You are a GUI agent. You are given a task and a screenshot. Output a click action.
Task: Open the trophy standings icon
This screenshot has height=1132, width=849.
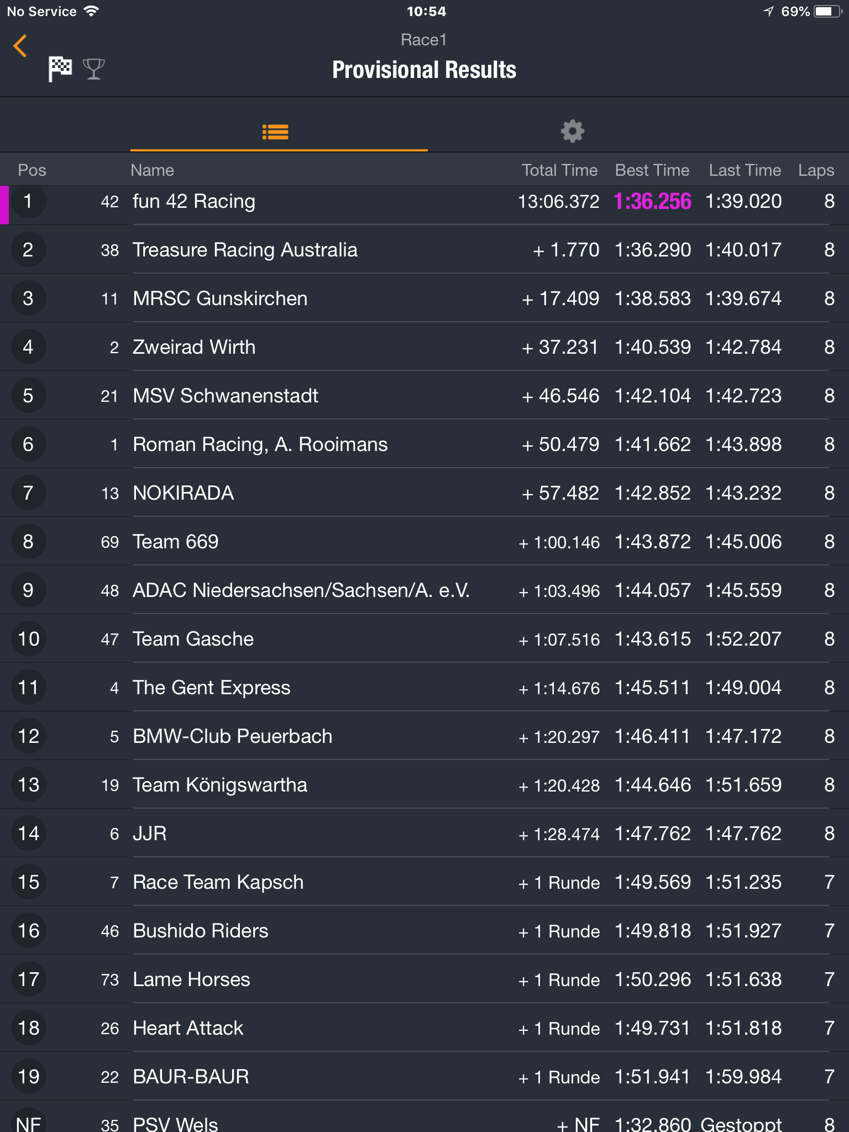click(93, 69)
